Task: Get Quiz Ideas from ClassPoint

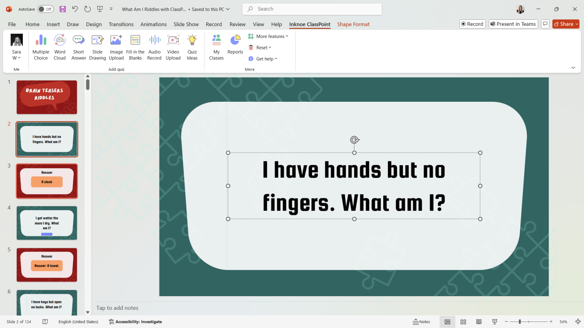Action: pos(192,46)
